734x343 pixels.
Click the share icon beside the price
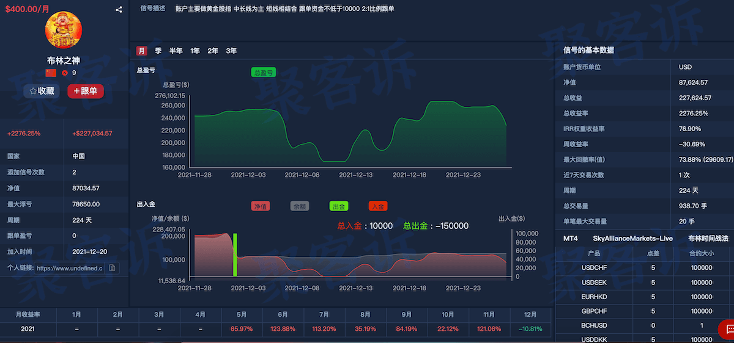pyautogui.click(x=119, y=10)
